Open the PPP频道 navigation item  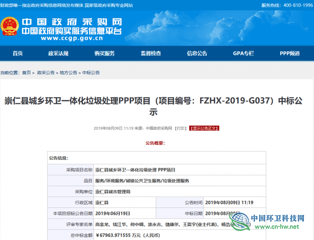(x=290, y=53)
